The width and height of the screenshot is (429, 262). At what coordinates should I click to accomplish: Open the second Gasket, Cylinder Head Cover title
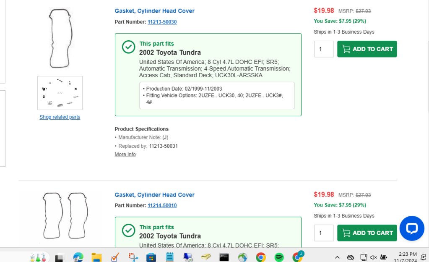click(x=155, y=195)
